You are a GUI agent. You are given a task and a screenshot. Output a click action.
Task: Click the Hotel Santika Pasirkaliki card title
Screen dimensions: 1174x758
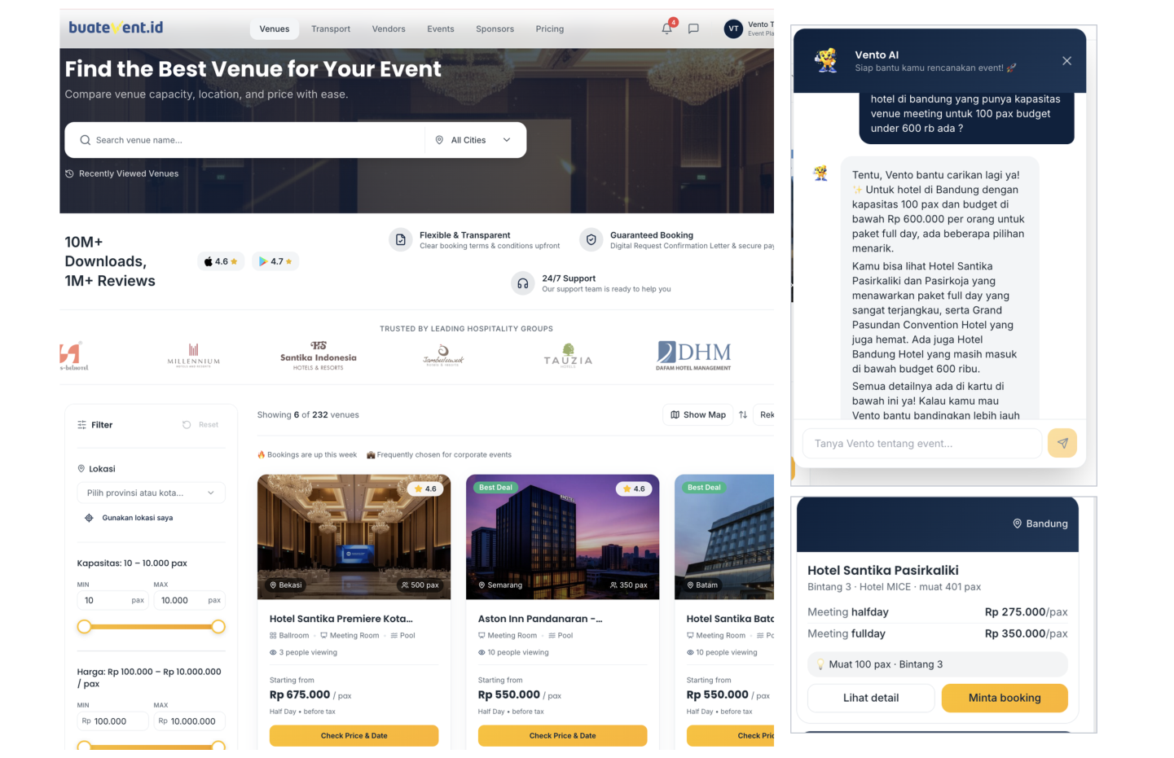point(883,570)
